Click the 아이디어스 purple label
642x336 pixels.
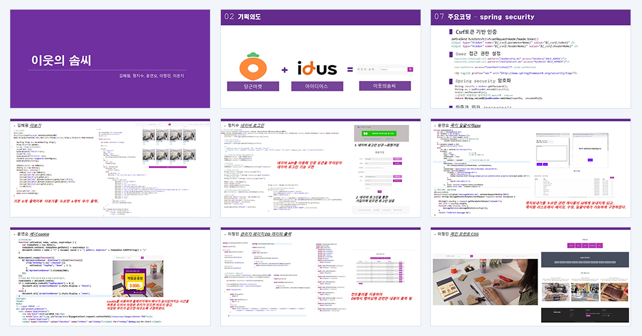tap(317, 86)
